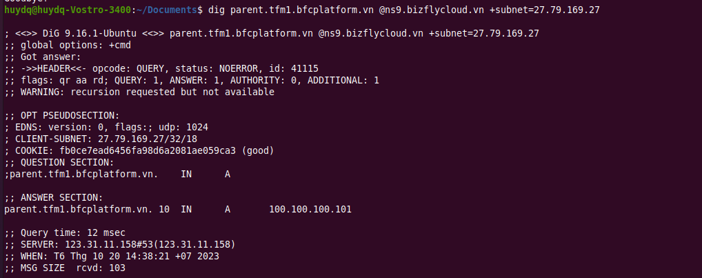The height and width of the screenshot is (278, 702).
Task: Click the SERVER: 123.31.11.158#53 line
Action: [x=120, y=244]
